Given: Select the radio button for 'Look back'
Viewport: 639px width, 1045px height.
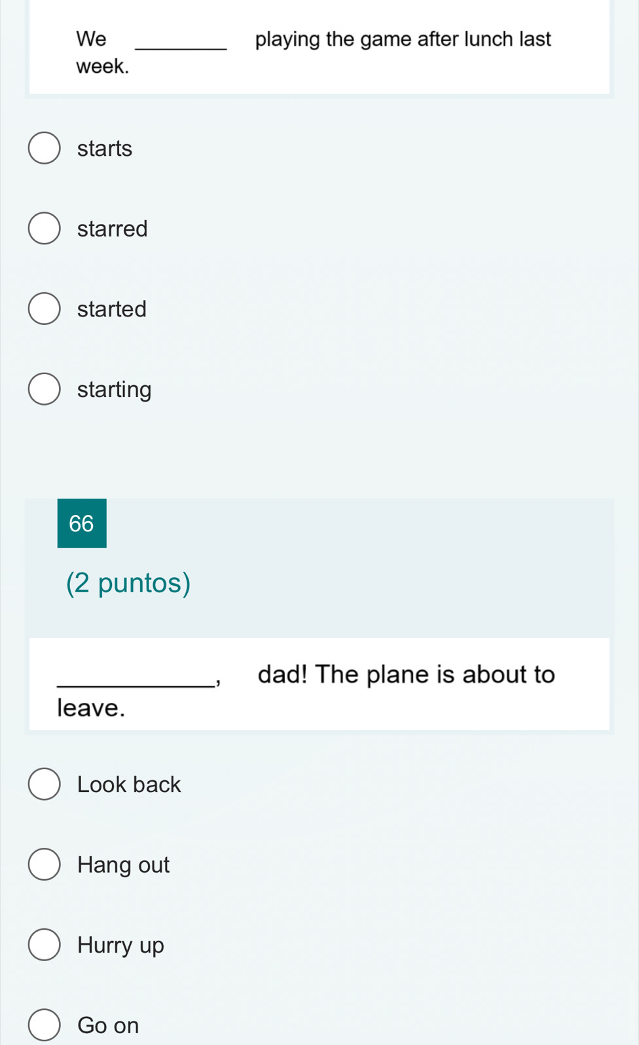Looking at the screenshot, I should (44, 784).
